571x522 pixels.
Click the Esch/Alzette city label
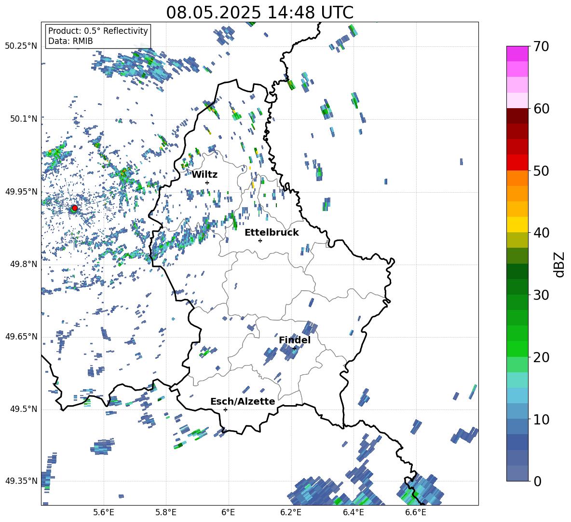[243, 401]
